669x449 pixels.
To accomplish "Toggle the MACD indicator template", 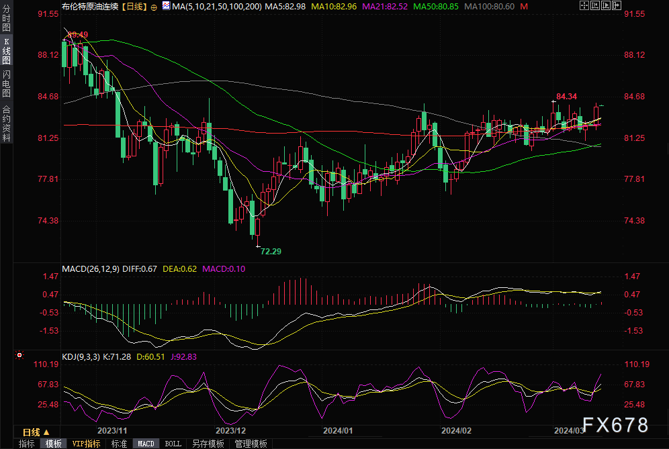I will (x=146, y=444).
